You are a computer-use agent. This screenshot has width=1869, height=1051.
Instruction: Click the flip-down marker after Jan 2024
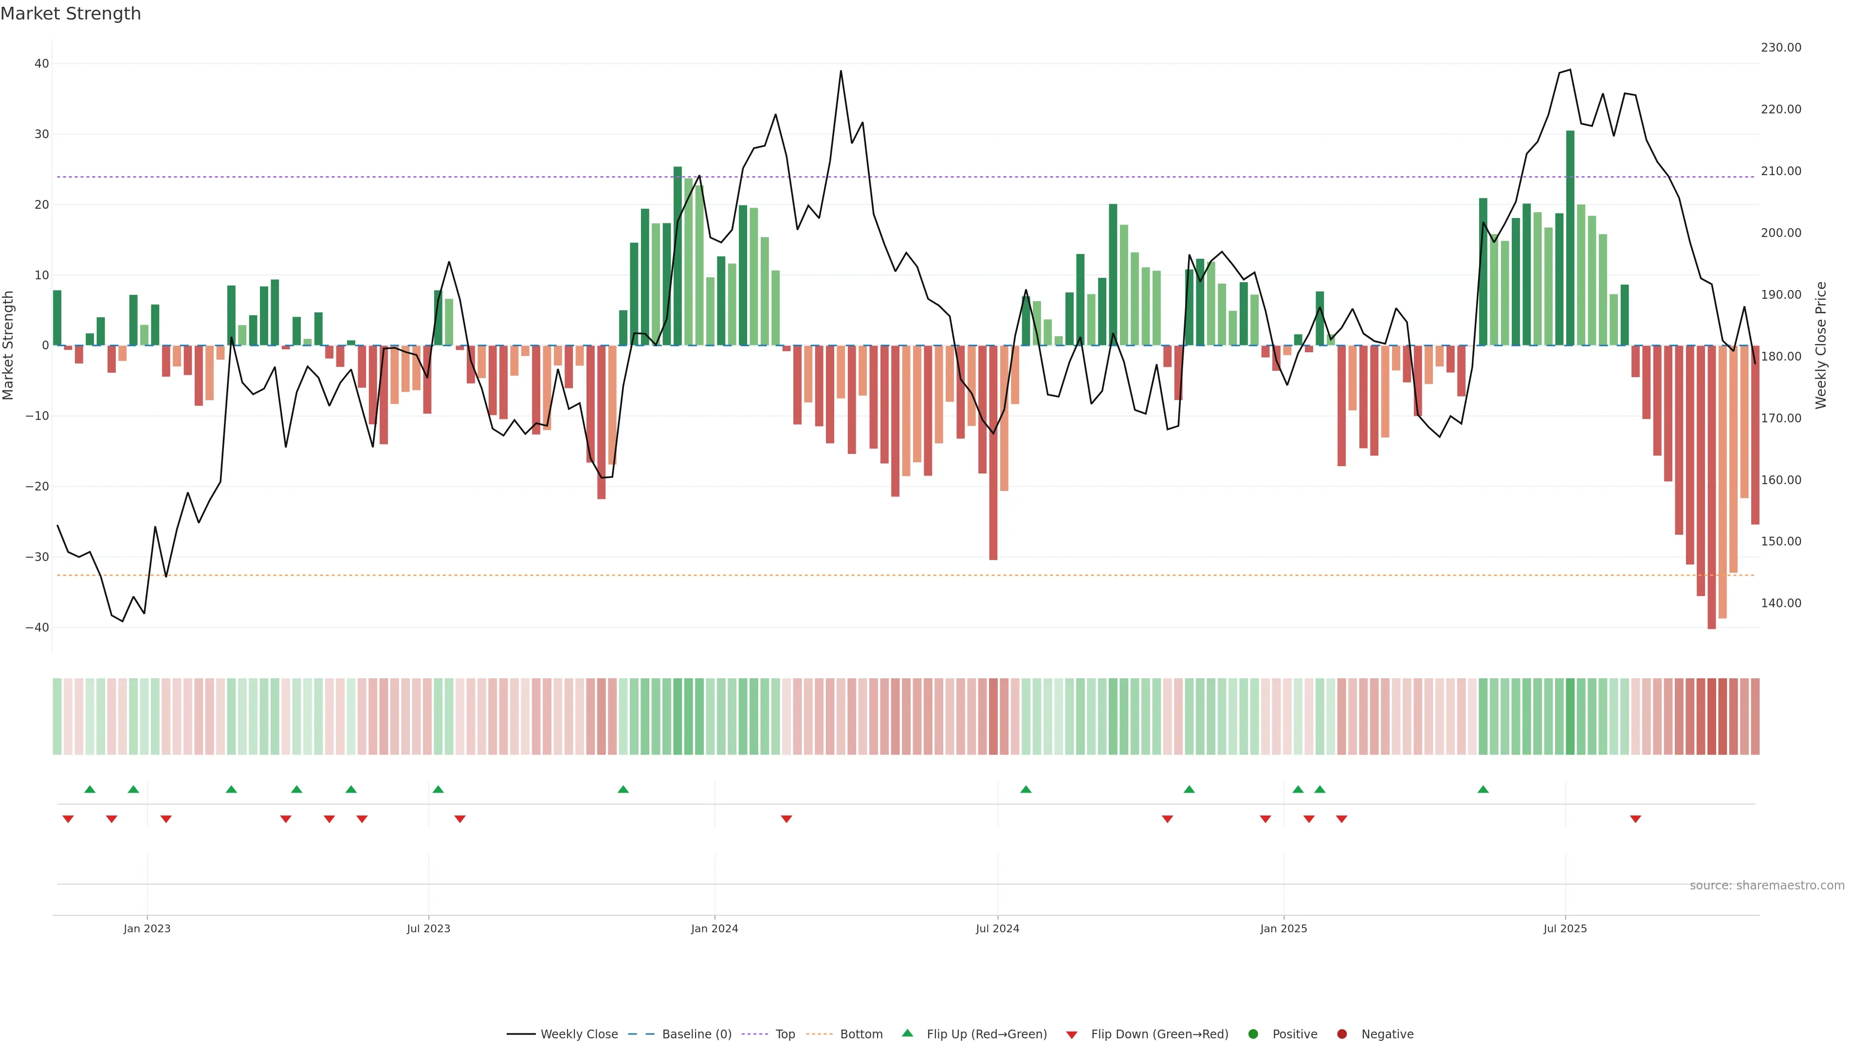787,819
